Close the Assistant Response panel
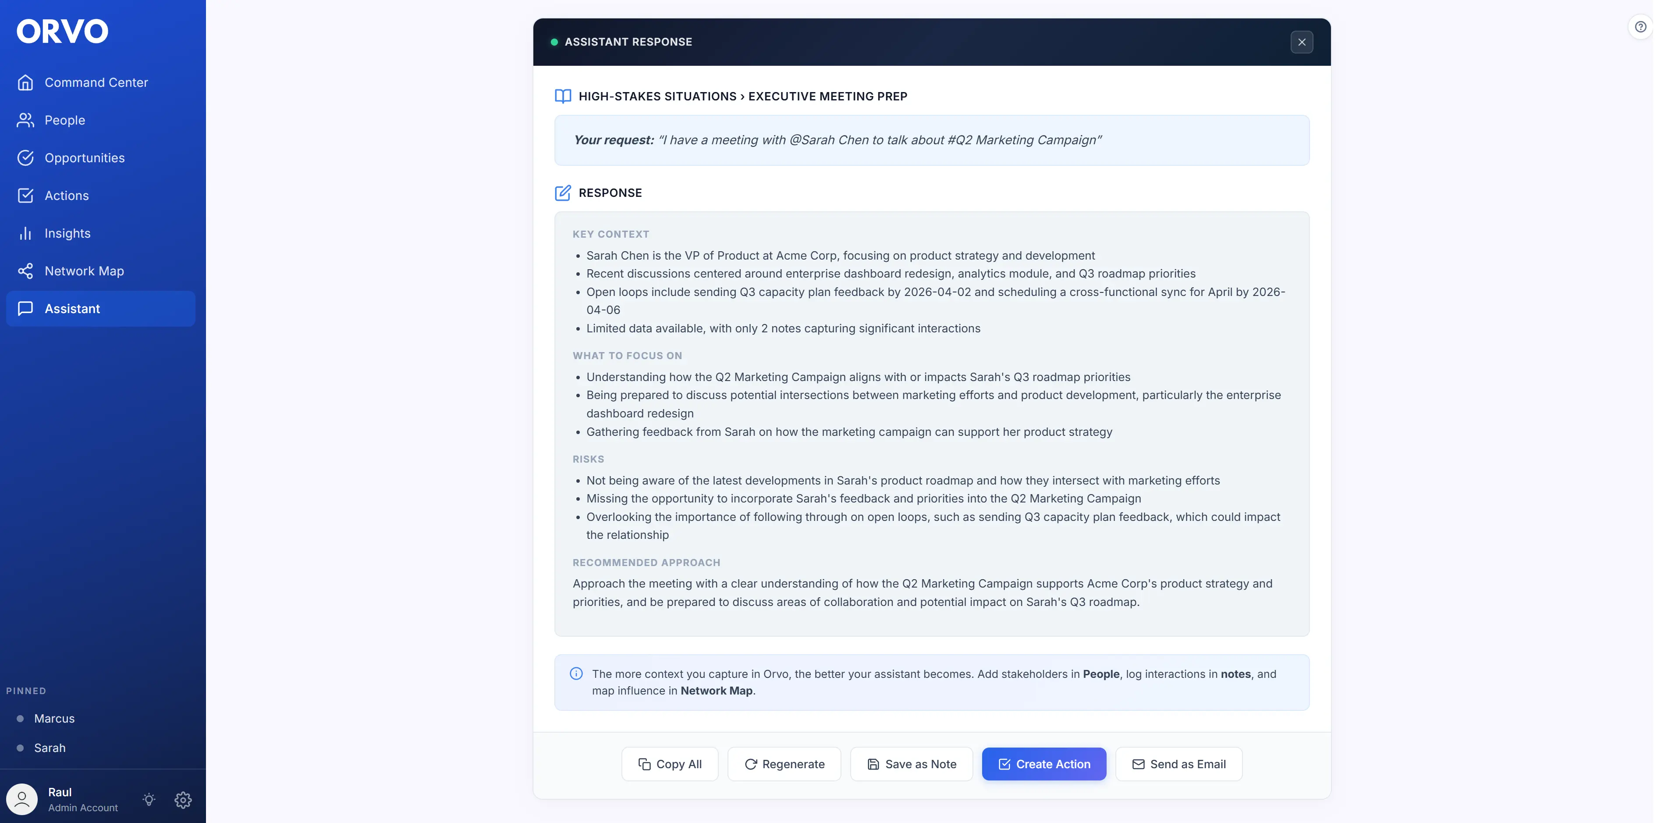The width and height of the screenshot is (1675, 823). [1302, 42]
